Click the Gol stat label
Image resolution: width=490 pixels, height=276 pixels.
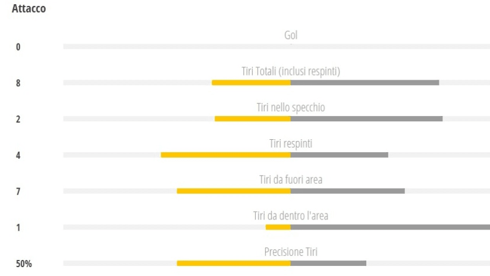point(291,36)
